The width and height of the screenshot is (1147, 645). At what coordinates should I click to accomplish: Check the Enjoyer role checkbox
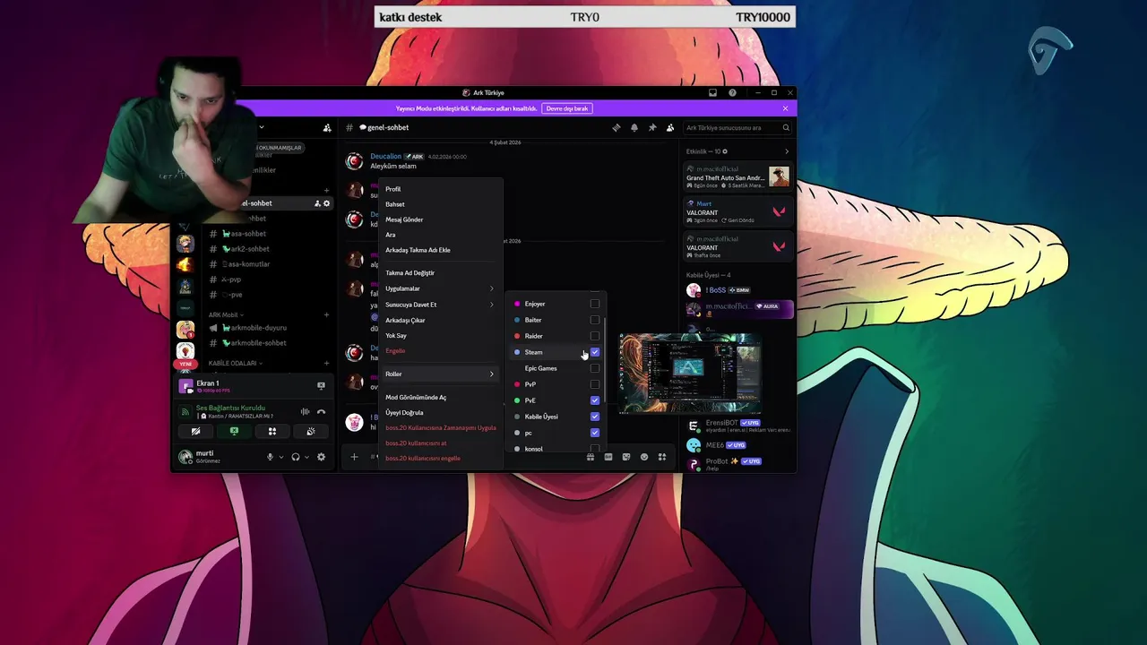(x=595, y=304)
